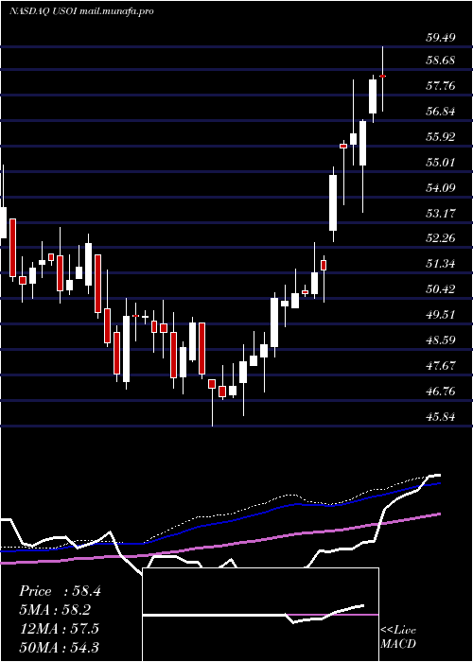Select the latest small red candlestick near 58.4
Screen dimensions: 473x662
point(382,76)
